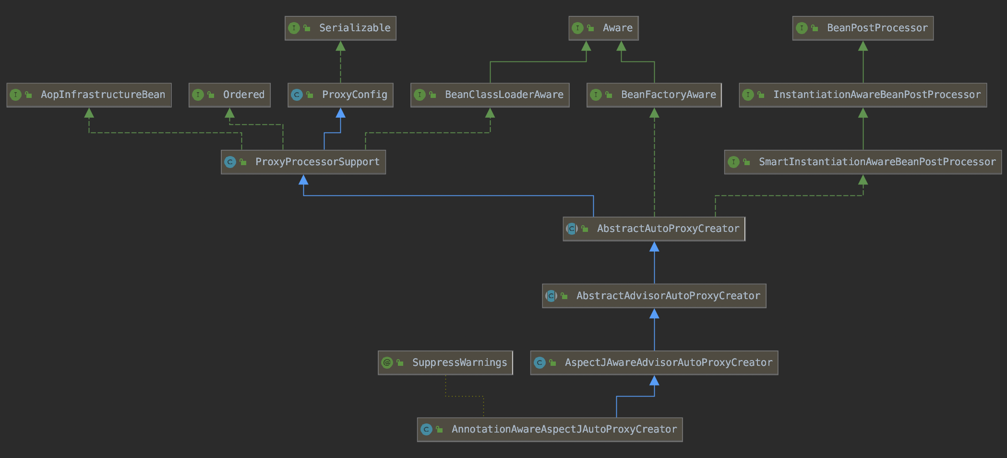Click the green lock icon beside Ordered
Viewport: 1007px width, 458px height.
tap(211, 95)
